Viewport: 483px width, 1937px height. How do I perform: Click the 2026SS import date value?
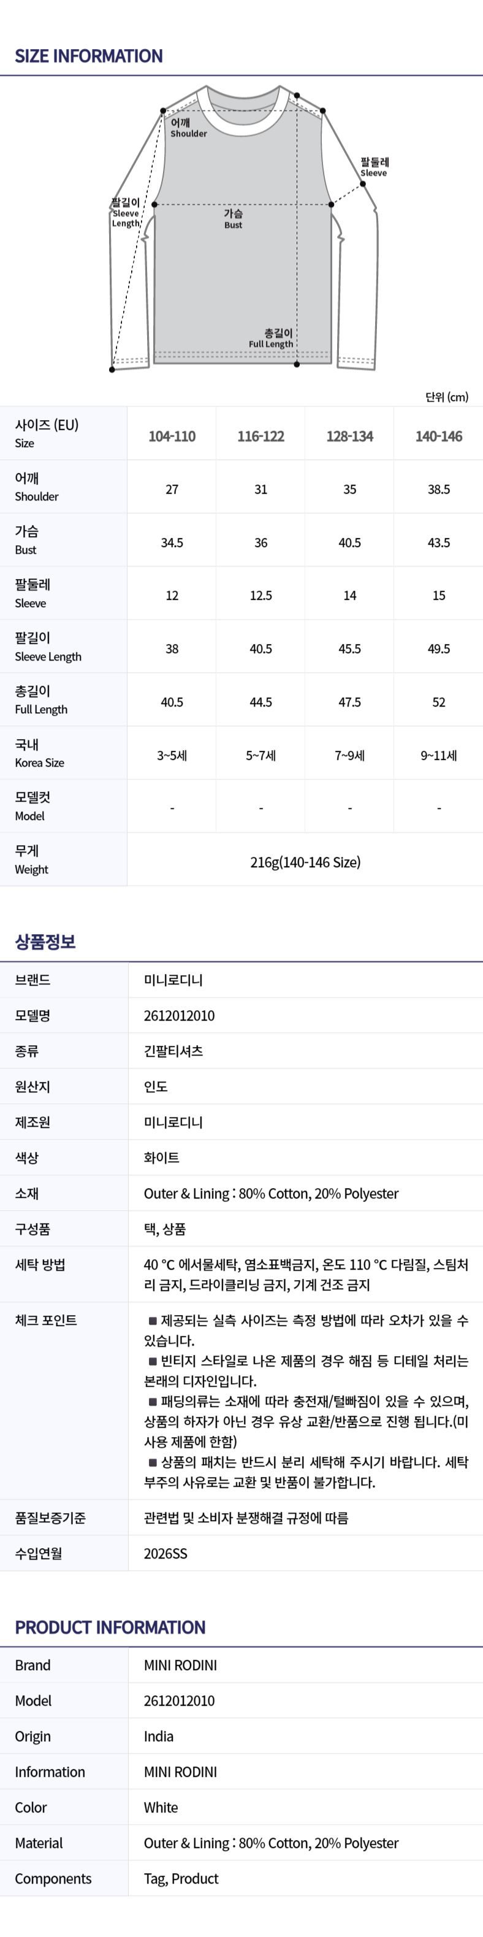(x=165, y=1554)
